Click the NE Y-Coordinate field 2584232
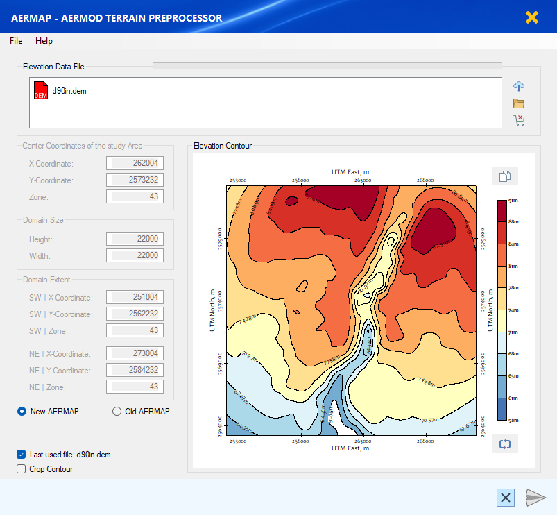The width and height of the screenshot is (557, 515). (x=135, y=370)
